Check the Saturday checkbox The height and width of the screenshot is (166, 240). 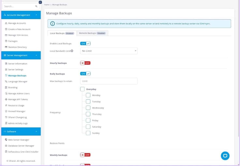pyautogui.click(x=88, y=127)
